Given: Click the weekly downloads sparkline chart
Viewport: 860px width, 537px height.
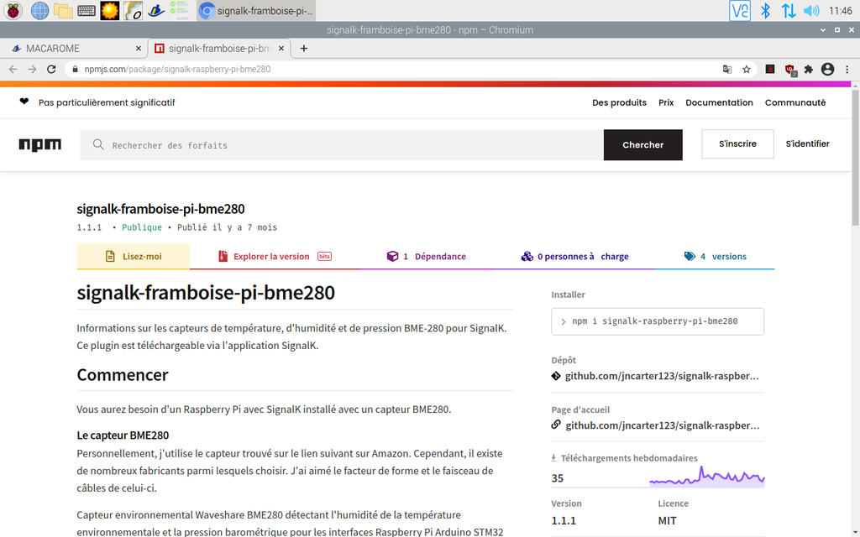Looking at the screenshot, I should coord(707,477).
